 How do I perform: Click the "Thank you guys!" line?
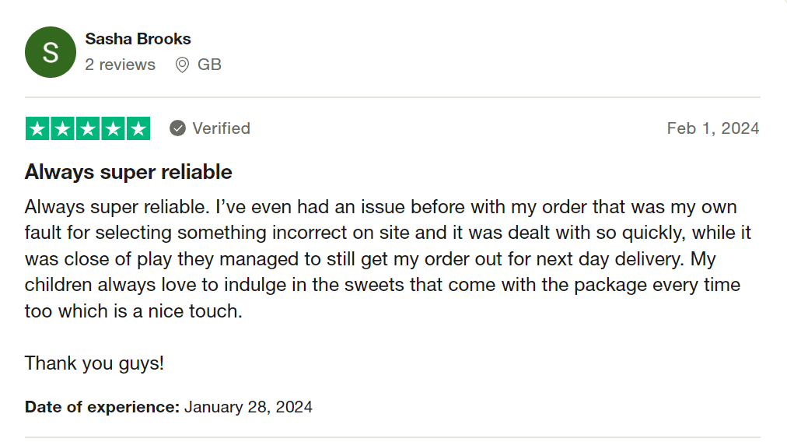point(94,363)
